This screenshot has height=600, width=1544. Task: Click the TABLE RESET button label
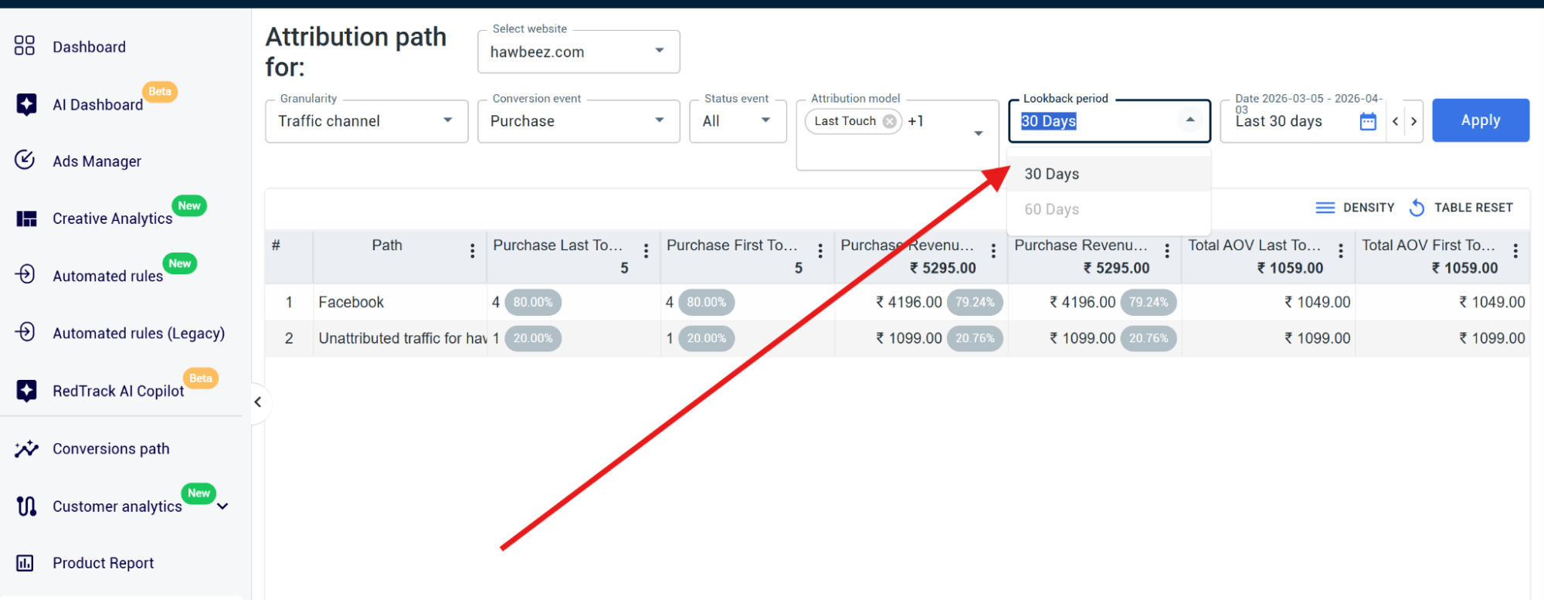coord(1473,208)
